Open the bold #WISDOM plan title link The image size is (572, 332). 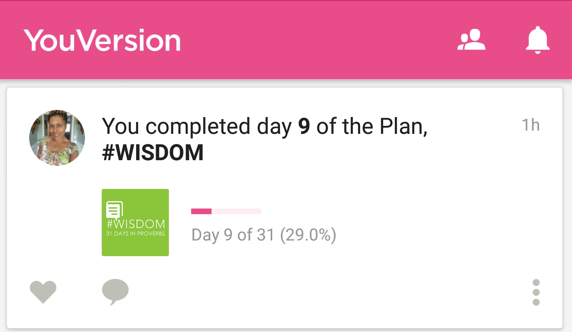tap(153, 153)
